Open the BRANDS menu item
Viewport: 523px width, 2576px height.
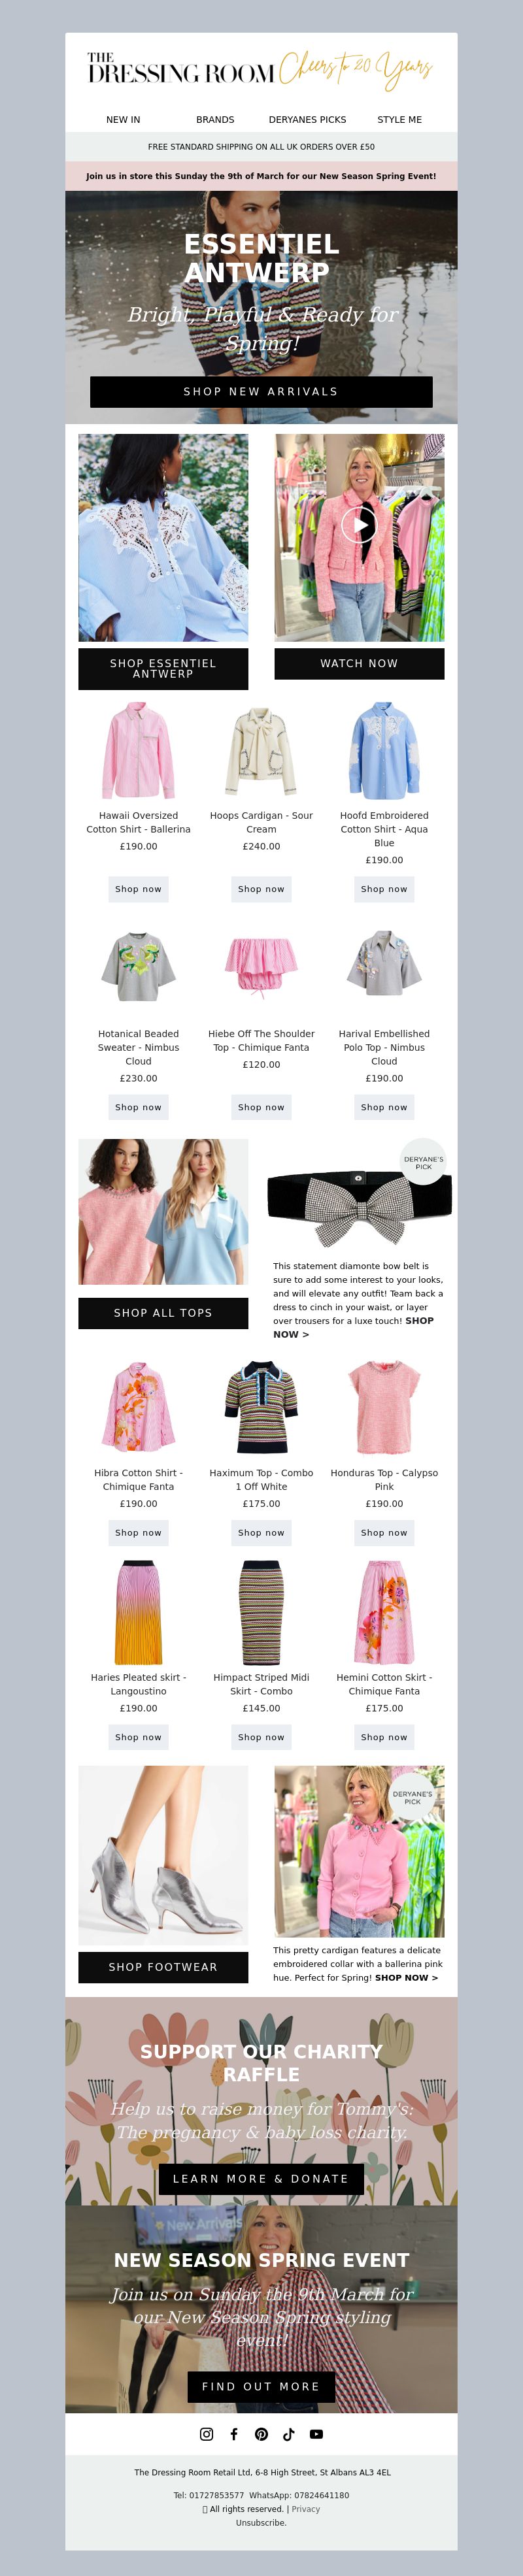215,119
